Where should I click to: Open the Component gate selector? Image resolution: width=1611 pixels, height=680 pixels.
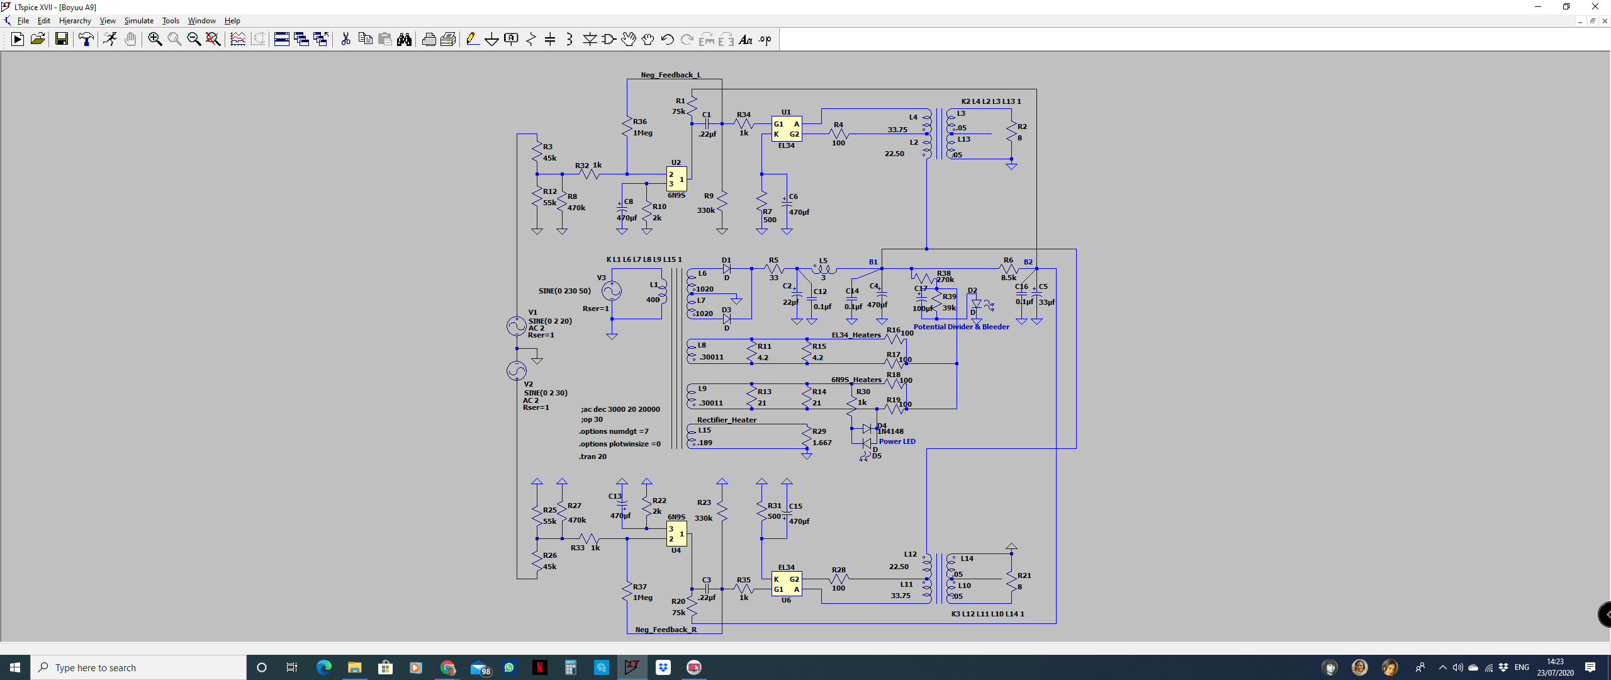pos(609,39)
